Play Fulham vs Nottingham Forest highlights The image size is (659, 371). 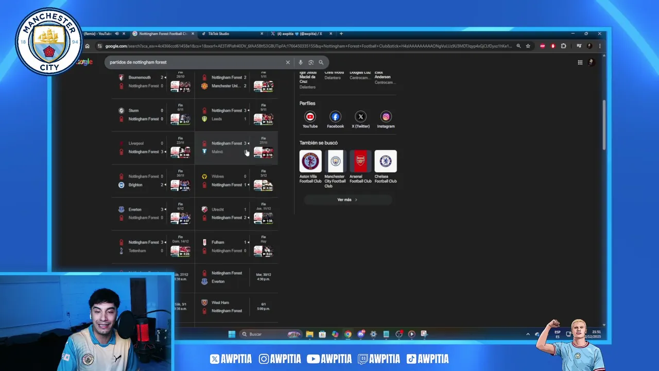[x=263, y=251]
